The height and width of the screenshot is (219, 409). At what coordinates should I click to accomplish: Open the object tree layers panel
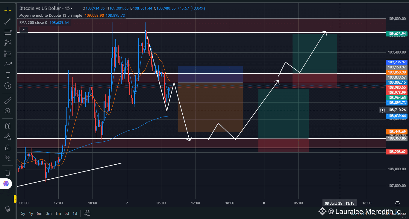point(8,209)
